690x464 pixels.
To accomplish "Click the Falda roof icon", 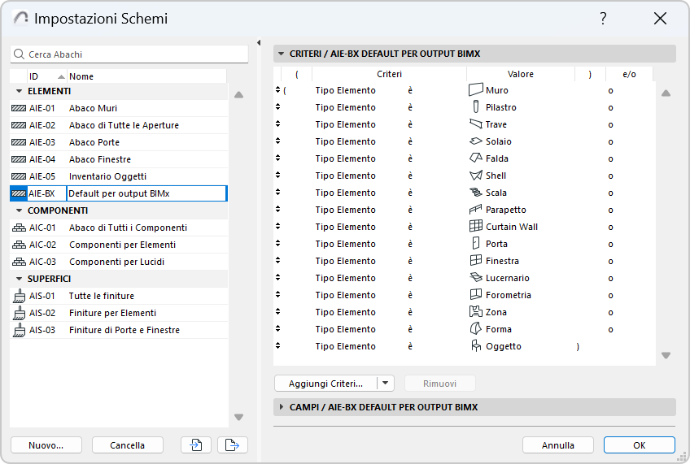I will (x=476, y=158).
